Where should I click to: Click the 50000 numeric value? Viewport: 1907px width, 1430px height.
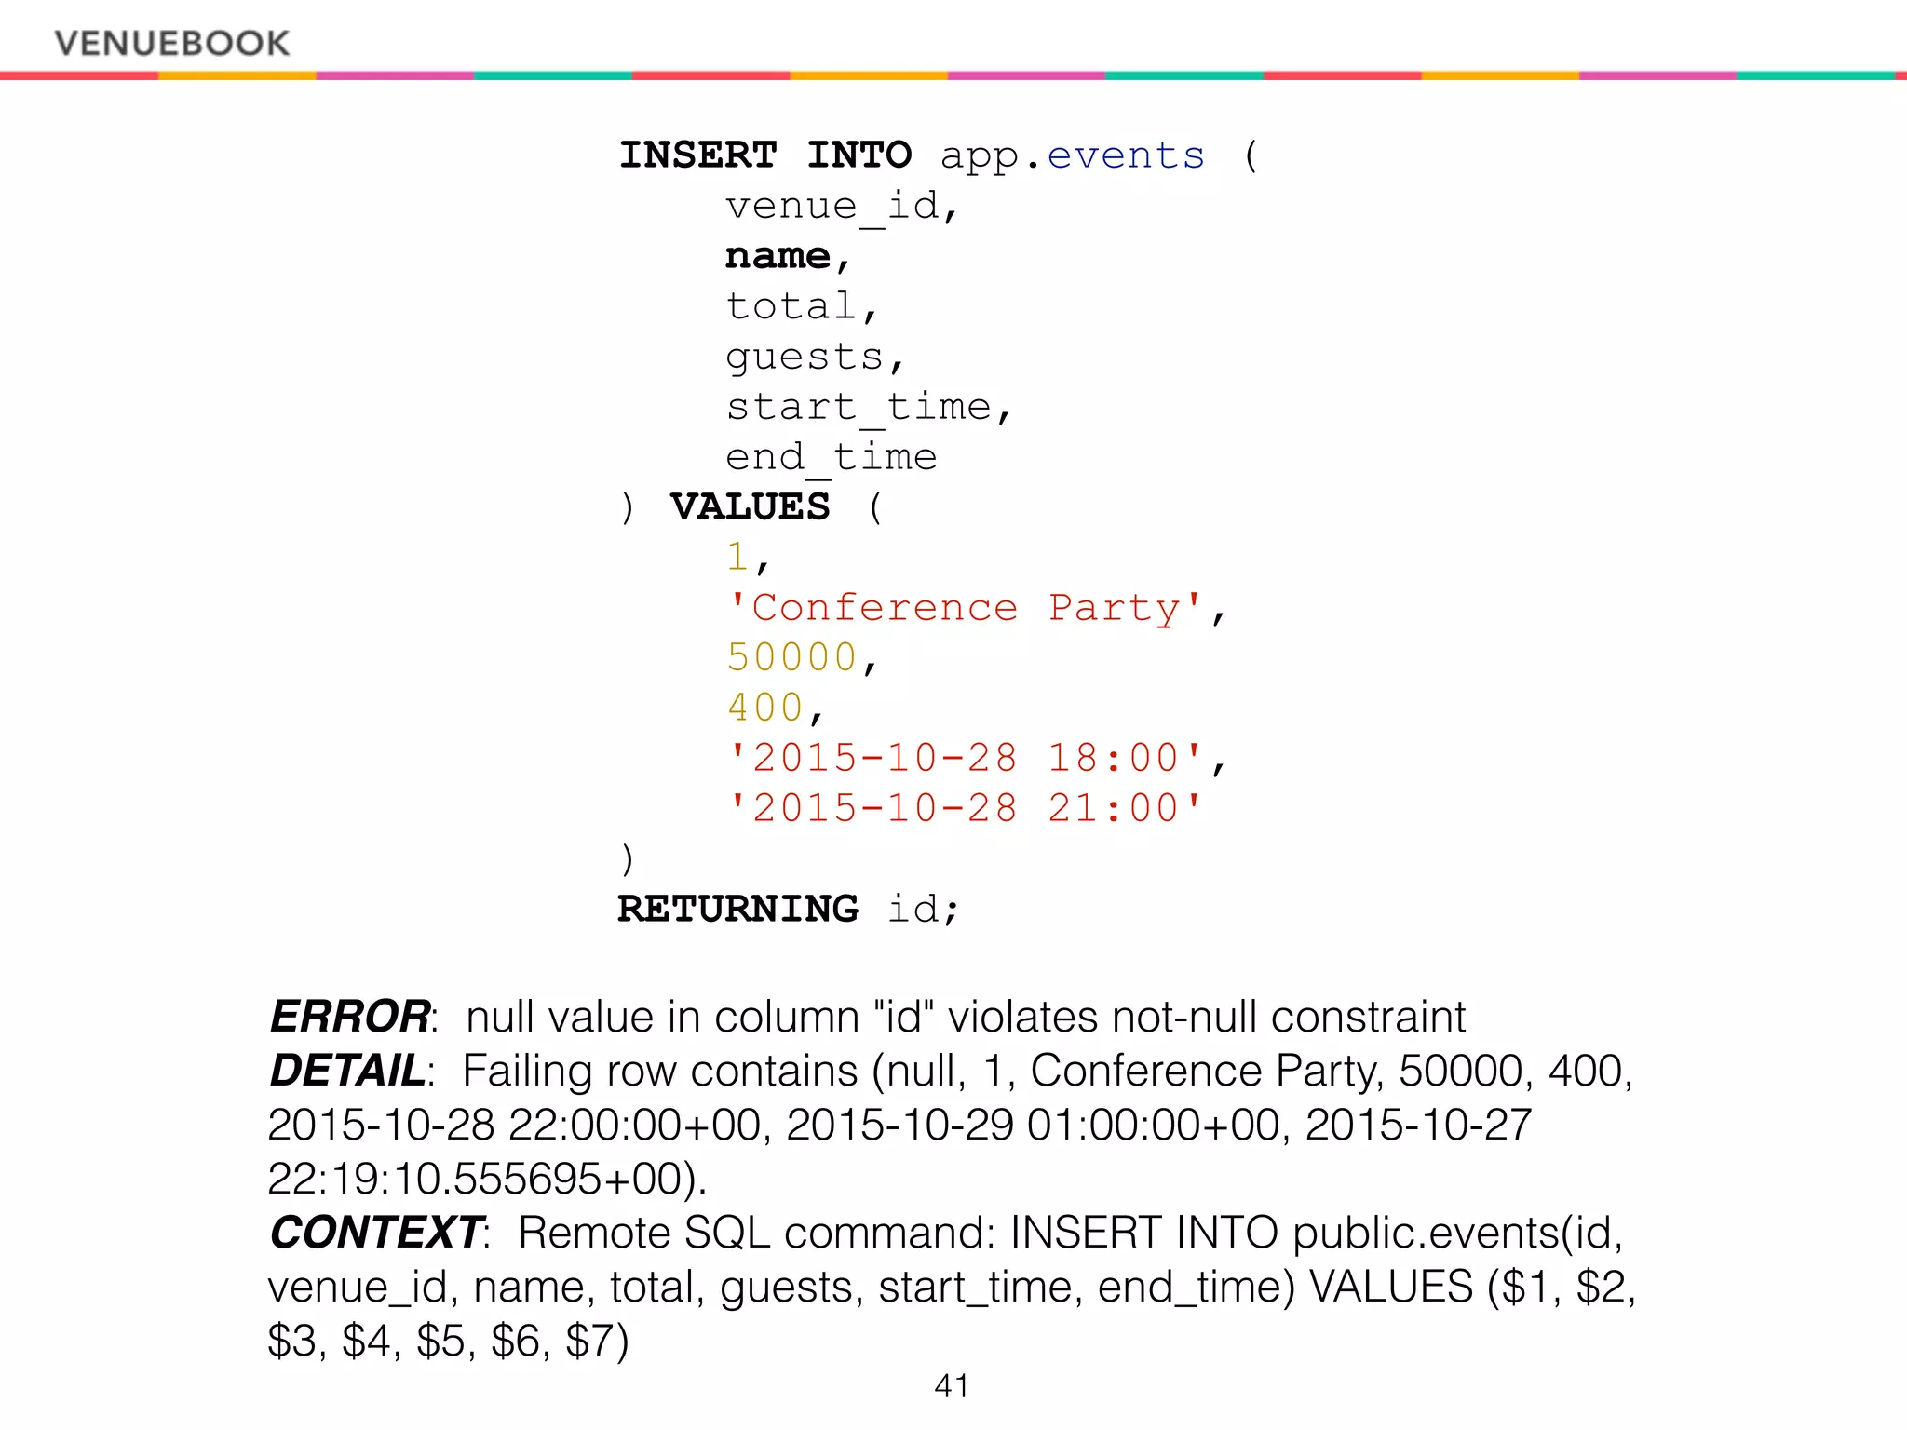791,657
